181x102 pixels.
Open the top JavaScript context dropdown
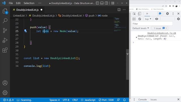[148, 19]
